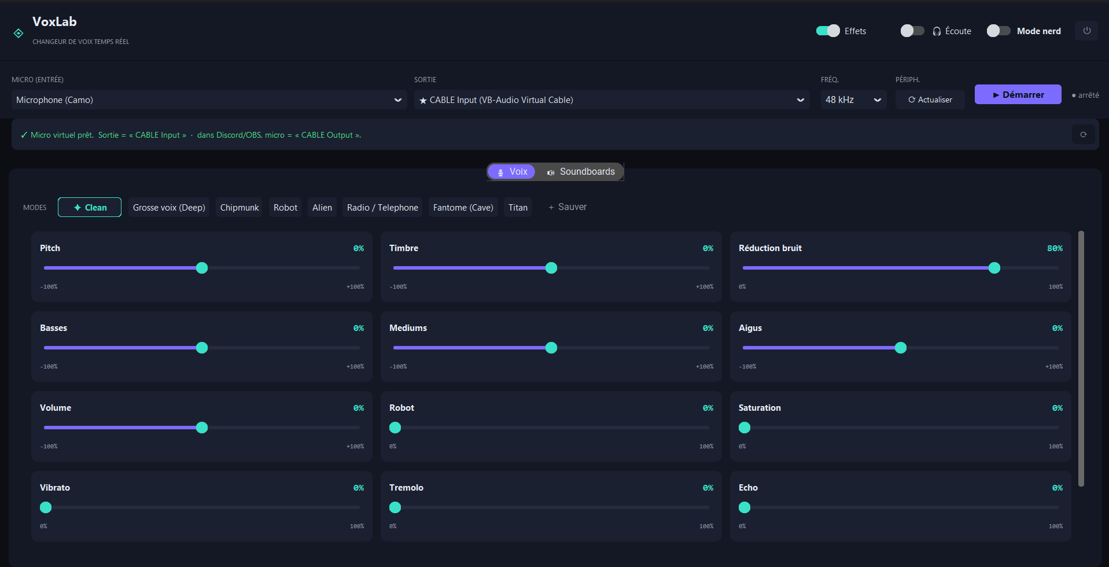Viewport: 1109px width, 567px height.
Task: Click the VoxLab diamond logo icon
Action: (x=19, y=34)
